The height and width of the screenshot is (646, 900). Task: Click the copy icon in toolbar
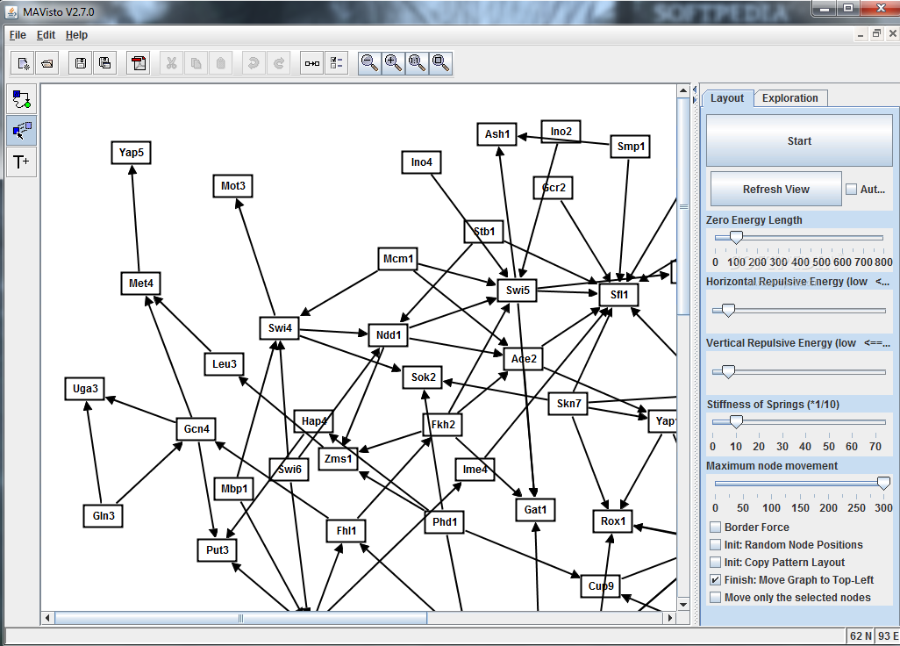[196, 63]
